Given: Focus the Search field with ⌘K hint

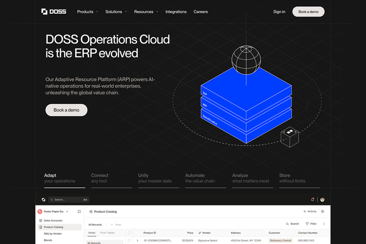Looking at the screenshot, I should tap(69, 200).
